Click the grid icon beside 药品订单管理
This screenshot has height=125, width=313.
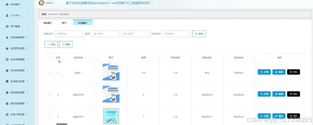click(7, 114)
